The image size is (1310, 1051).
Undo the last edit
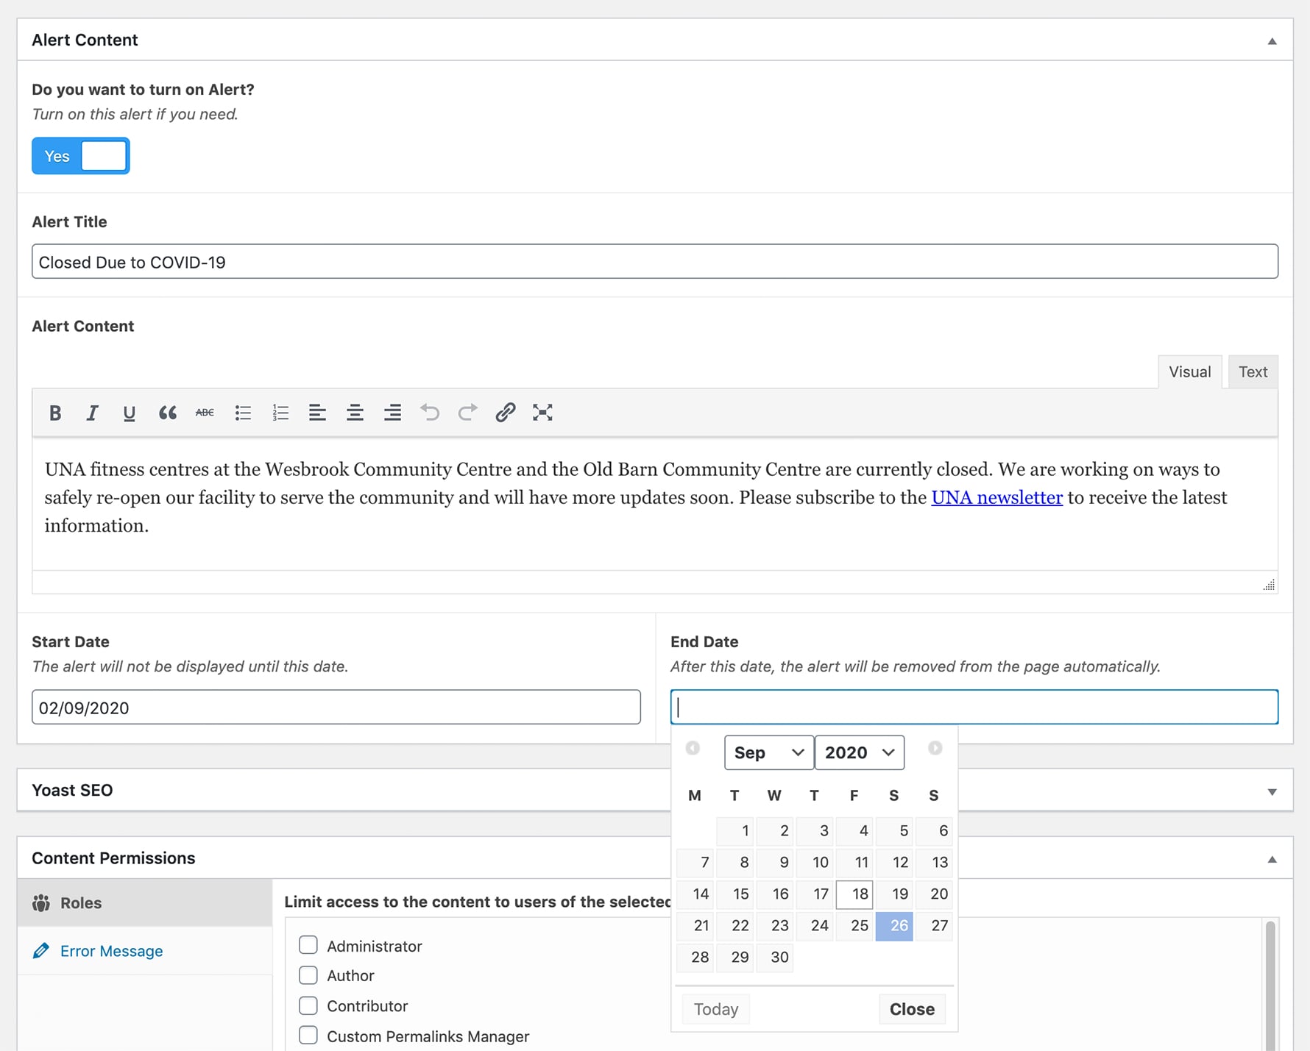[430, 413]
